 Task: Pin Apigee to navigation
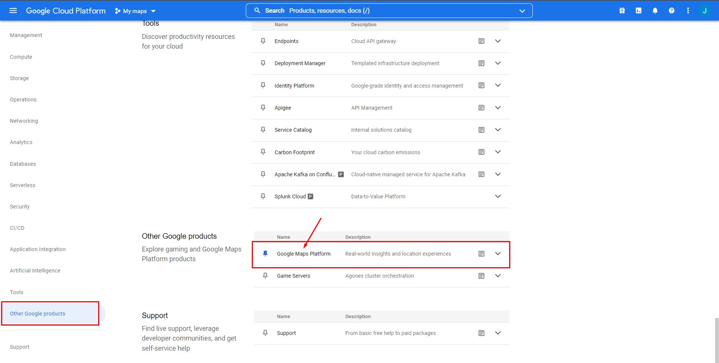click(263, 108)
